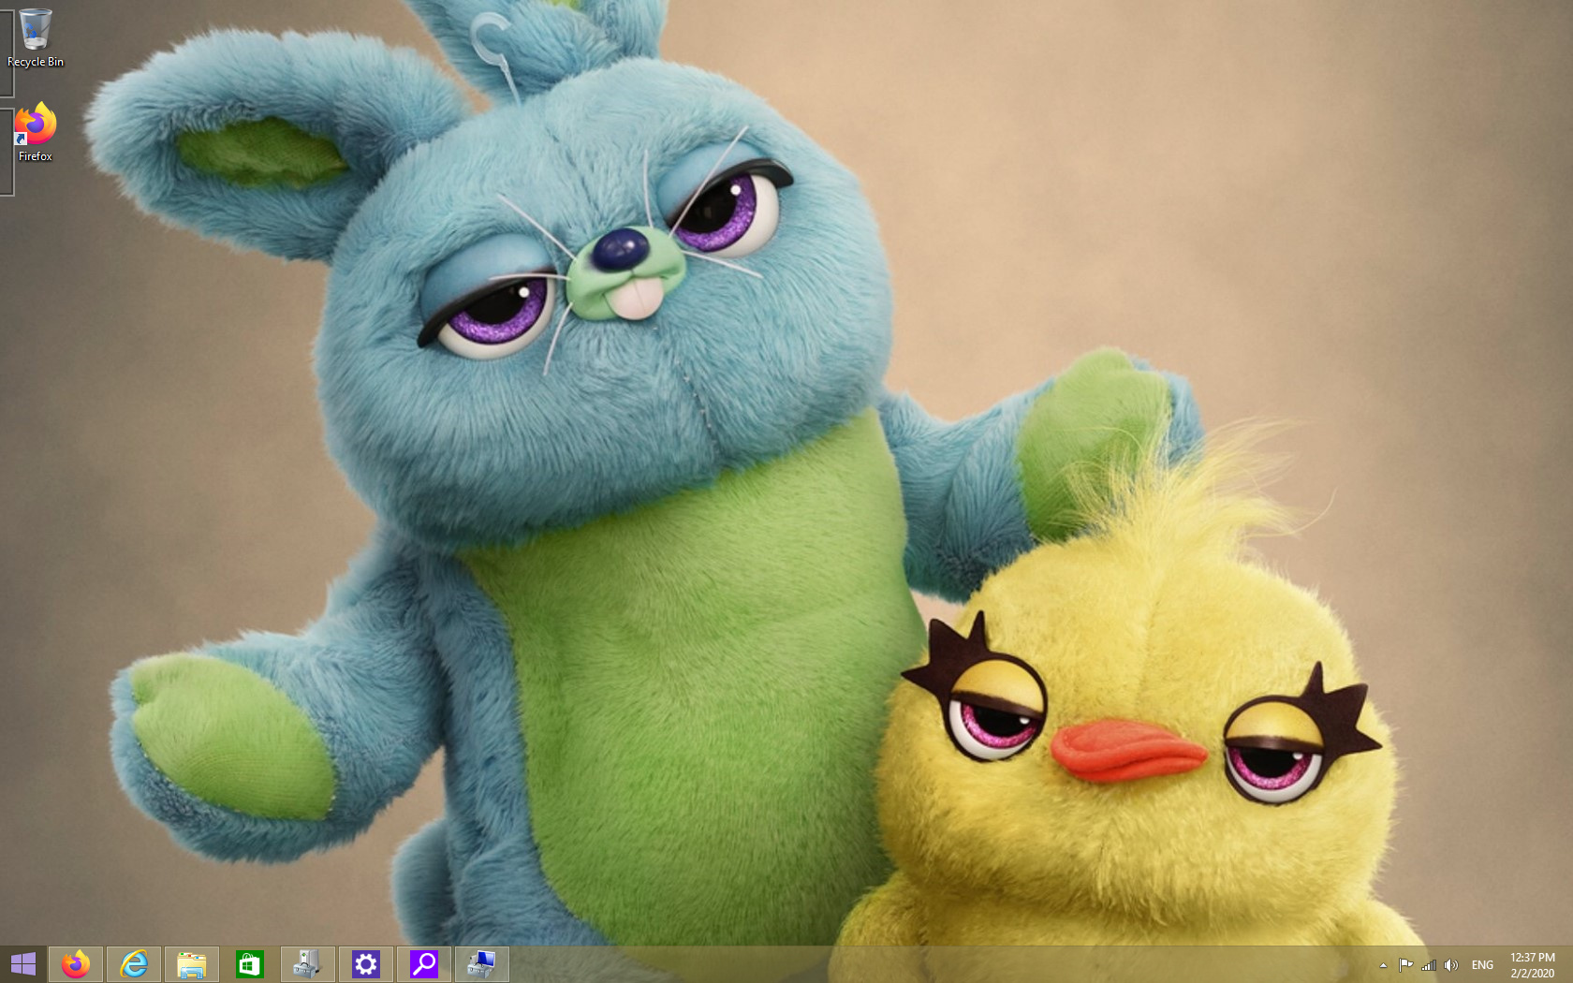1573x983 pixels.
Task: Expand the hidden tray icons arrow
Action: 1383,965
